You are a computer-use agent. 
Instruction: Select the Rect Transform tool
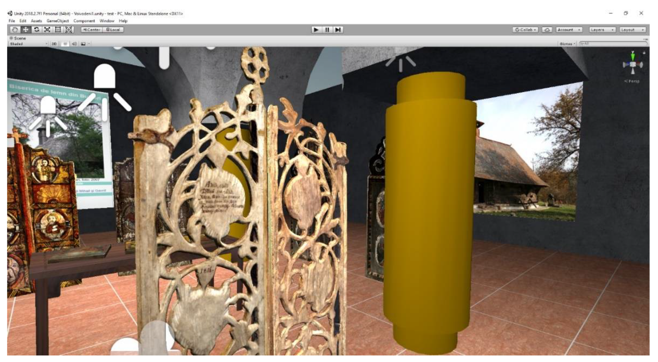pyautogui.click(x=58, y=30)
